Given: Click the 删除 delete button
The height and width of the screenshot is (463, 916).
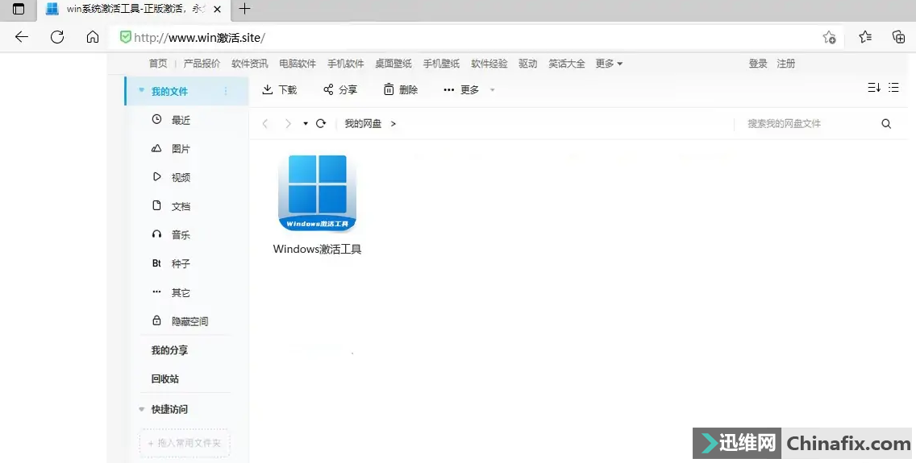Looking at the screenshot, I should 400,89.
